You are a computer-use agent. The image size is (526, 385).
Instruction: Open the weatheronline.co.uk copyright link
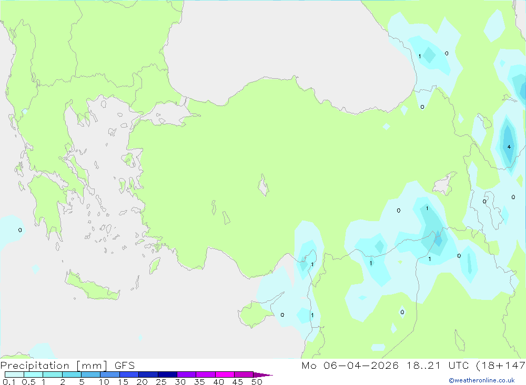(482, 380)
